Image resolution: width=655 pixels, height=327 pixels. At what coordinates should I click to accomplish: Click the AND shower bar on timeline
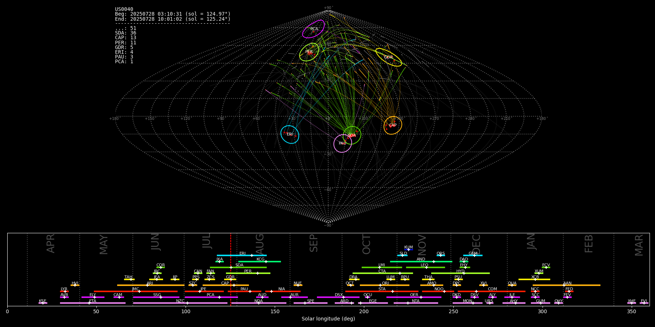tap(421, 261)
